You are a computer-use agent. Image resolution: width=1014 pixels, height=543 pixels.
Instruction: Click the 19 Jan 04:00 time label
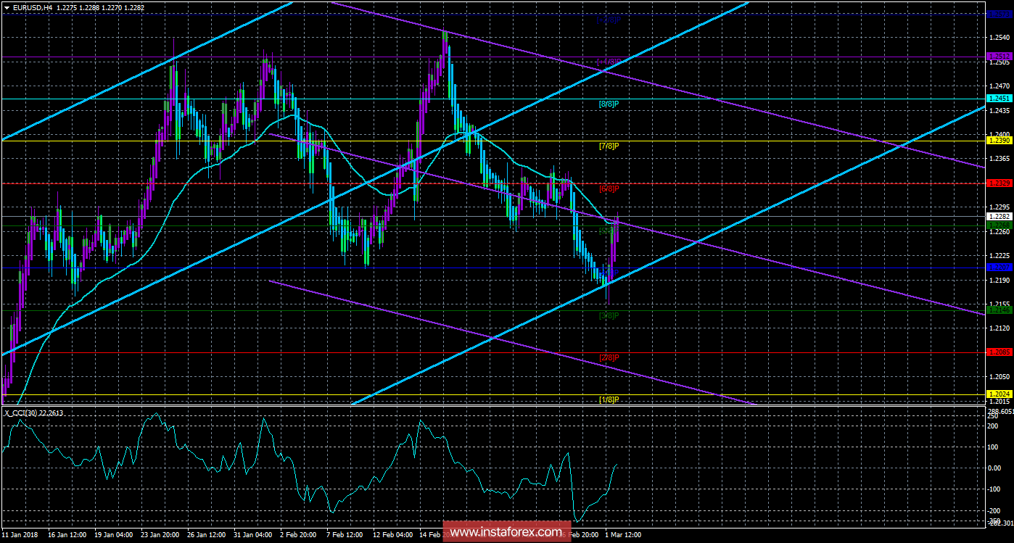click(x=115, y=535)
